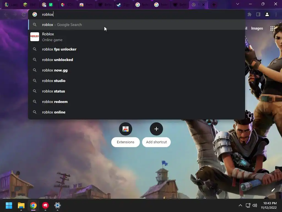Open a new tab with plus button
The width and height of the screenshot is (282, 212).
point(214,5)
